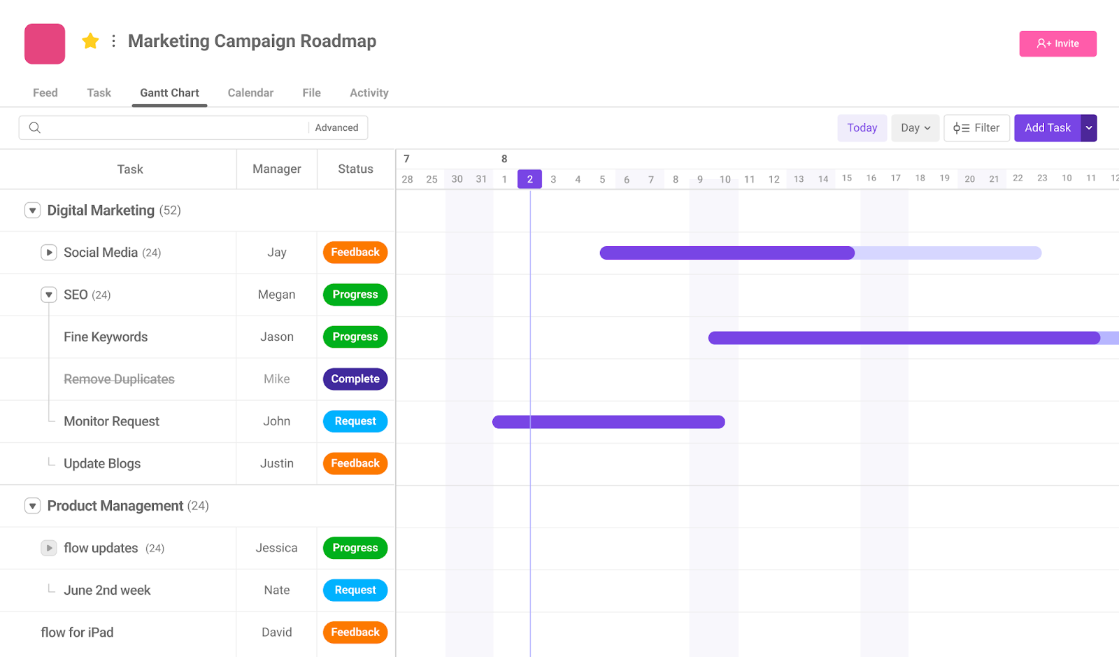Click manager name Mike
The width and height of the screenshot is (1119, 657).
[277, 379]
